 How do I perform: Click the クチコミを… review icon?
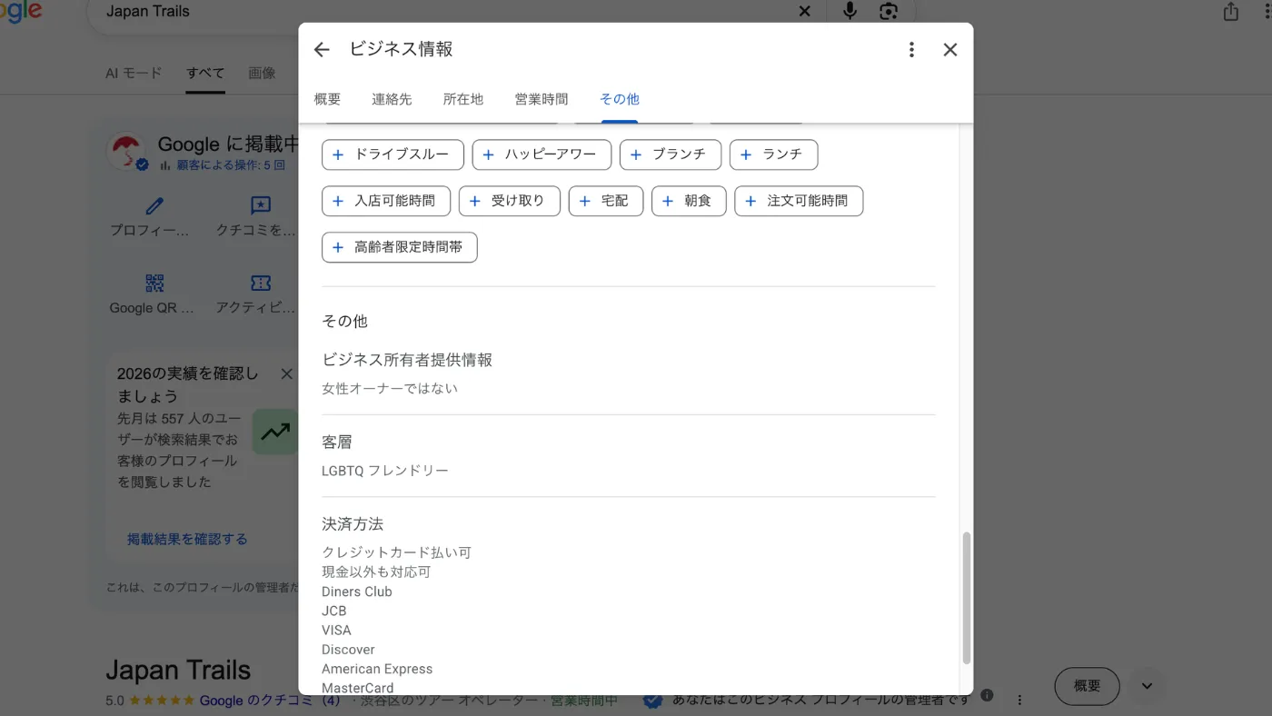click(261, 206)
